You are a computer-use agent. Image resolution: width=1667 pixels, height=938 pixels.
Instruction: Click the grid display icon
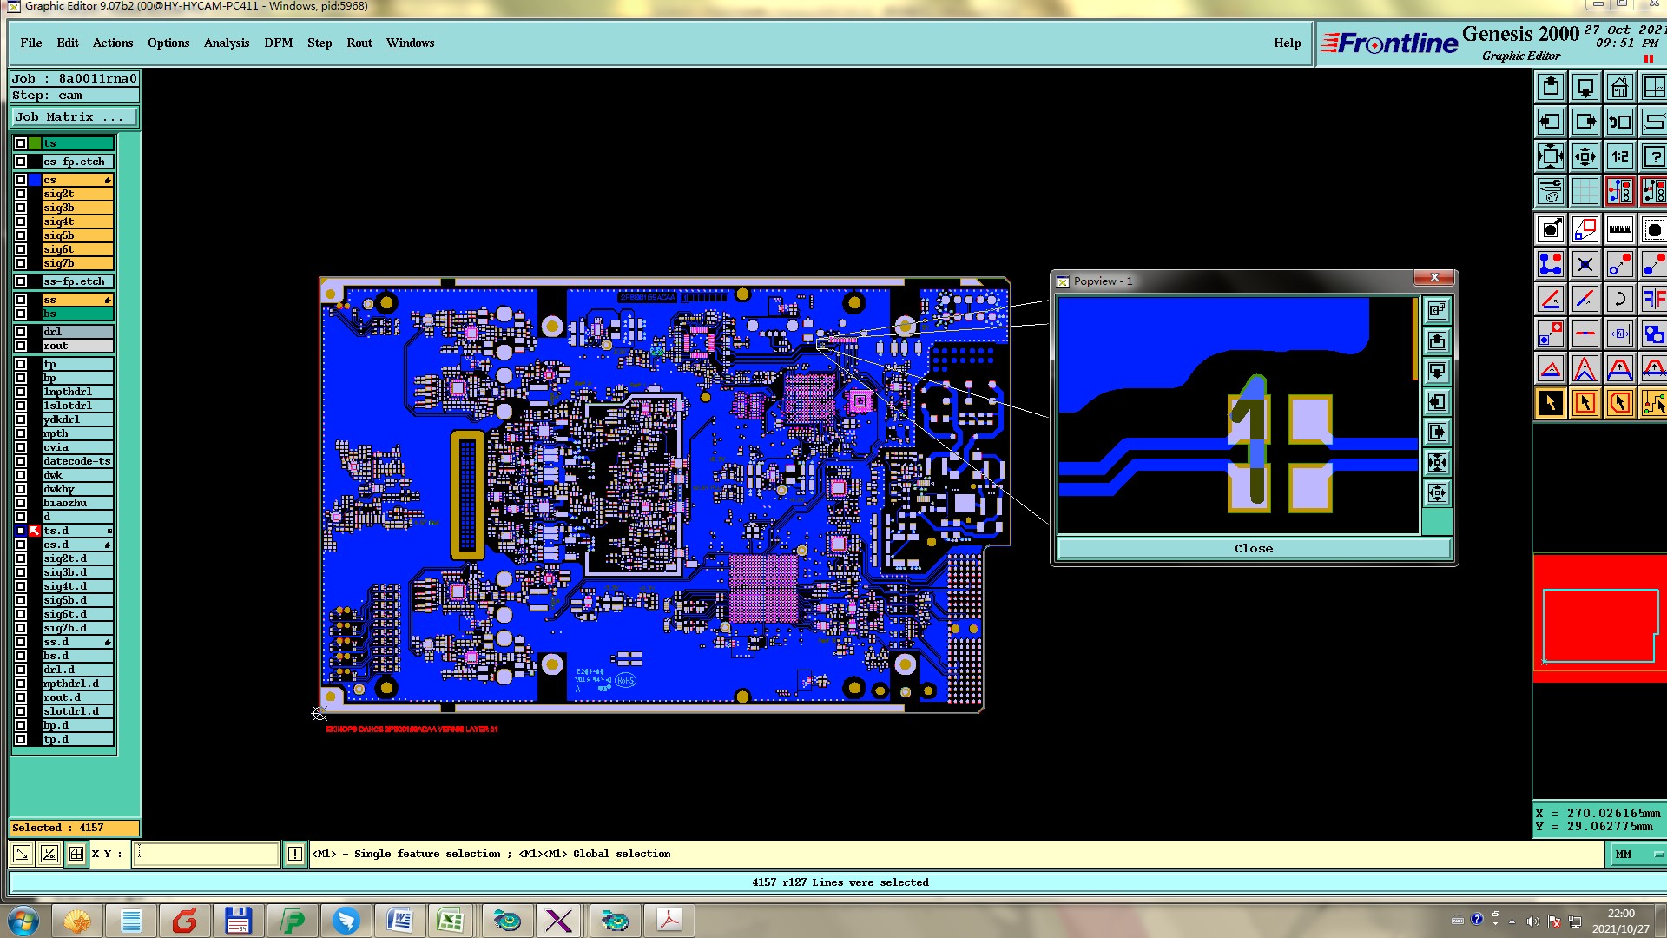pyautogui.click(x=1585, y=192)
